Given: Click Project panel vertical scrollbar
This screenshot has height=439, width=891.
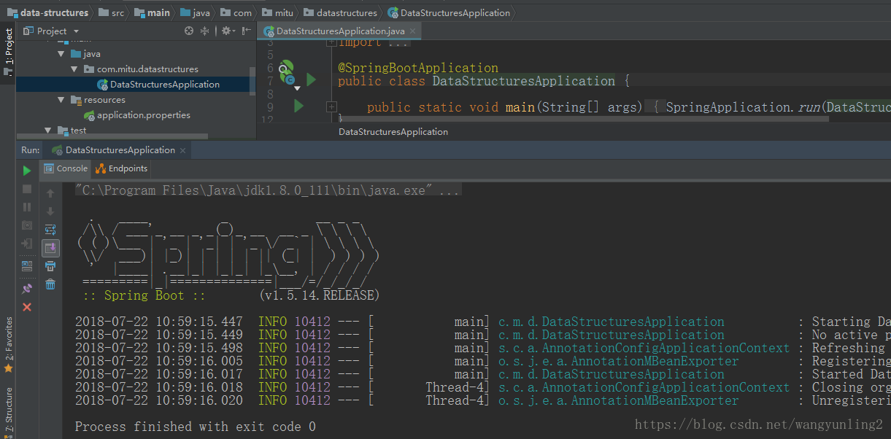Looking at the screenshot, I should [x=252, y=80].
